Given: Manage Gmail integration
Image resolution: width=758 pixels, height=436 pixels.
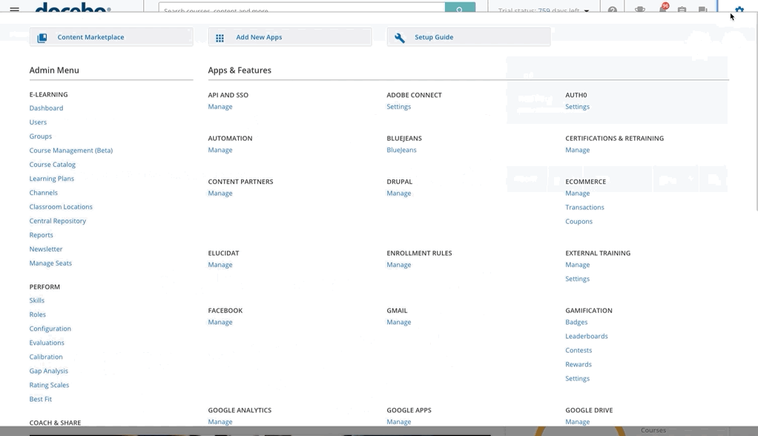Looking at the screenshot, I should pyautogui.click(x=399, y=323).
